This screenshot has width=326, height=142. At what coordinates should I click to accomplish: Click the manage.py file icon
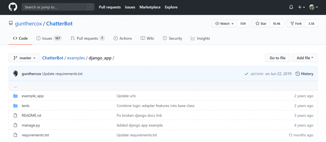[x=15, y=125]
